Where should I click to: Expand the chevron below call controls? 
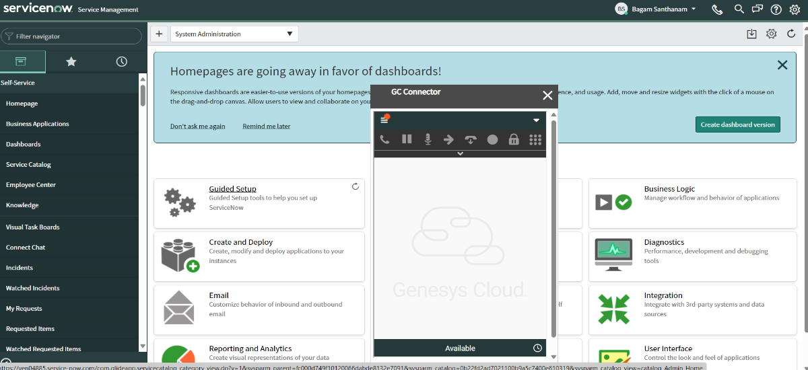[461, 153]
